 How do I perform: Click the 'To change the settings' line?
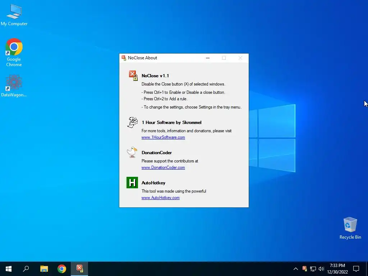tap(191, 107)
